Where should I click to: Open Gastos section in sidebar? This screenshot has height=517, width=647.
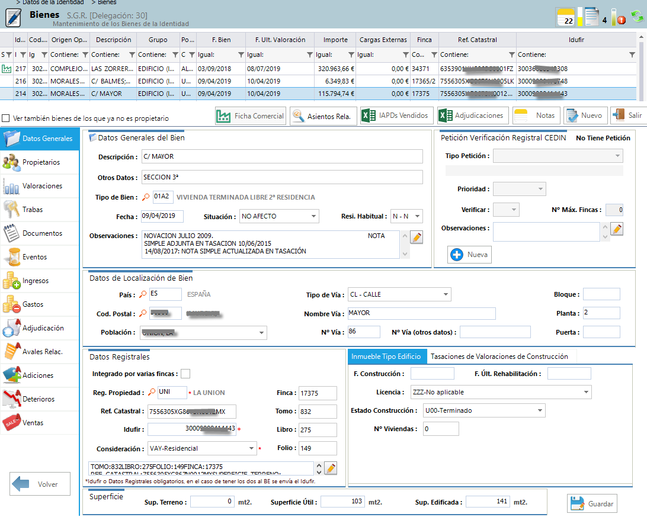click(x=40, y=304)
